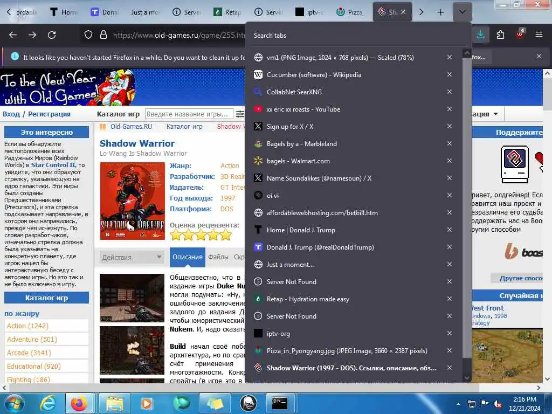552x414 pixels.
Task: Open the Downloads panel
Action: [480, 35]
